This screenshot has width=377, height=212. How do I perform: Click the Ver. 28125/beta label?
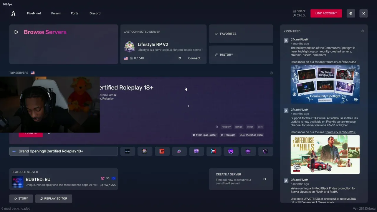364,208
